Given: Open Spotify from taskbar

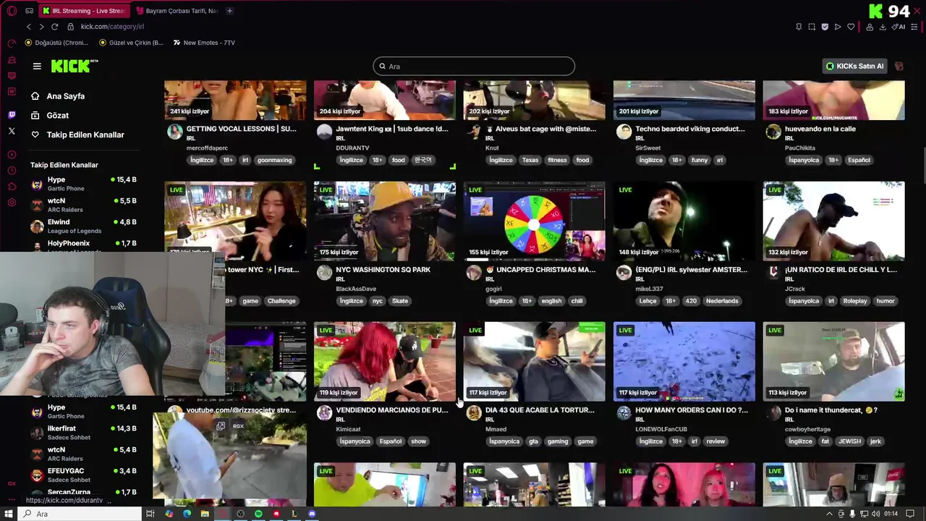Looking at the screenshot, I should (x=258, y=514).
